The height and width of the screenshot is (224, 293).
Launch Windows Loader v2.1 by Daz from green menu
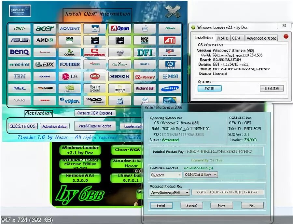pyautogui.click(x=80, y=150)
